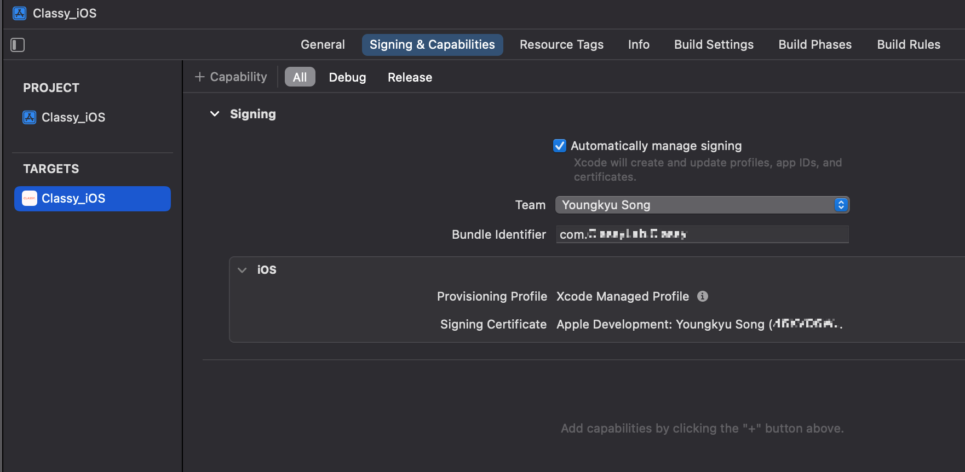The width and height of the screenshot is (965, 472).
Task: Select the All configuration filter
Action: point(300,77)
